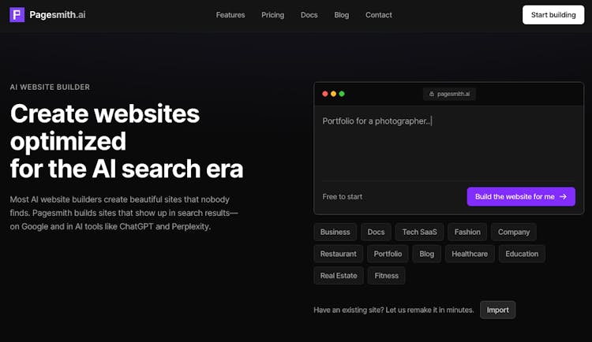This screenshot has height=342, width=592.
Task: Open the Features menu item
Action: [x=230, y=15]
